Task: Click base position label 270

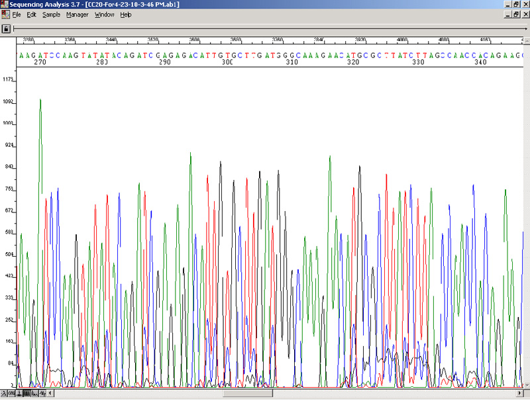Action: tap(40, 62)
